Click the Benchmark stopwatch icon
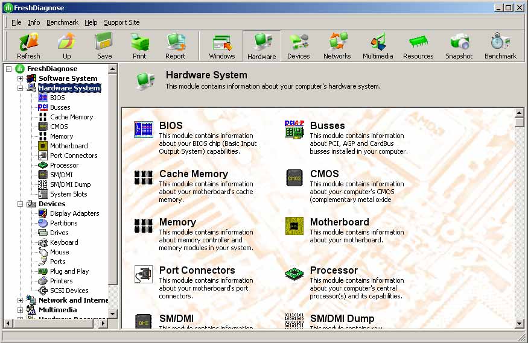 [500, 42]
